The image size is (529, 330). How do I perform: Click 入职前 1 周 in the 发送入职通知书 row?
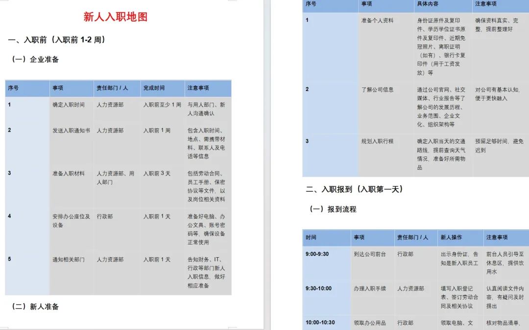coord(157,131)
